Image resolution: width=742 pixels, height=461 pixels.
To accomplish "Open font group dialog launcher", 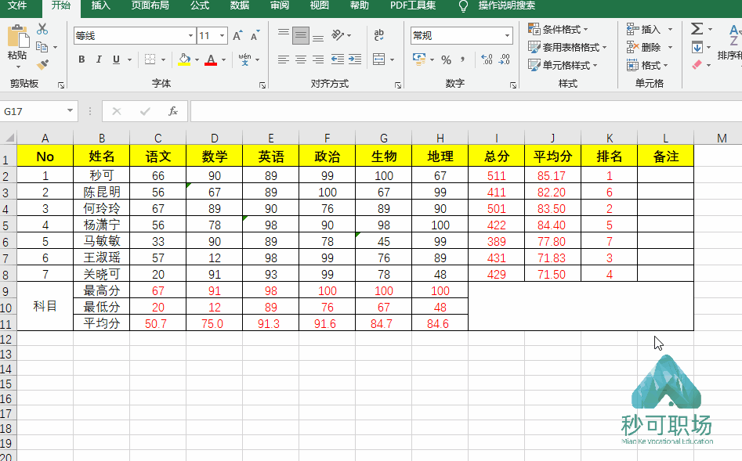I will [262, 85].
